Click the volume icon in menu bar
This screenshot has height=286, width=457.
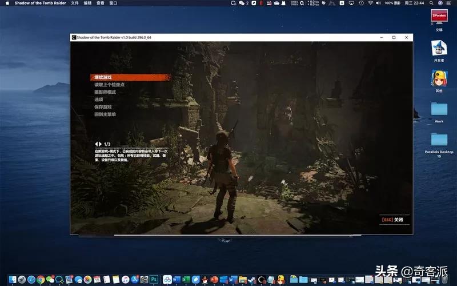click(x=378, y=3)
